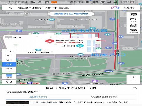142x106 pixels.
Task: Tap the 上报 report icon
Action: pos(133,20)
